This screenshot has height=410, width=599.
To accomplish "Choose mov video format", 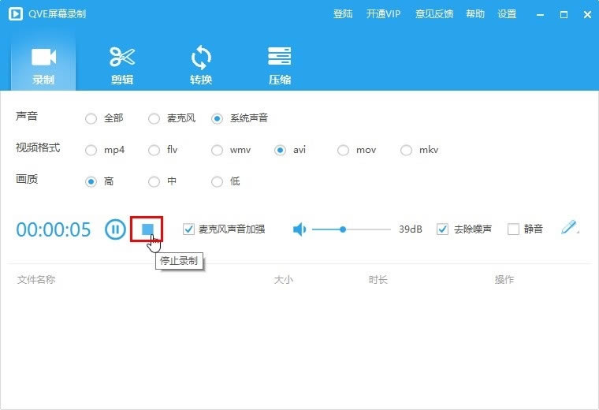I will point(343,150).
